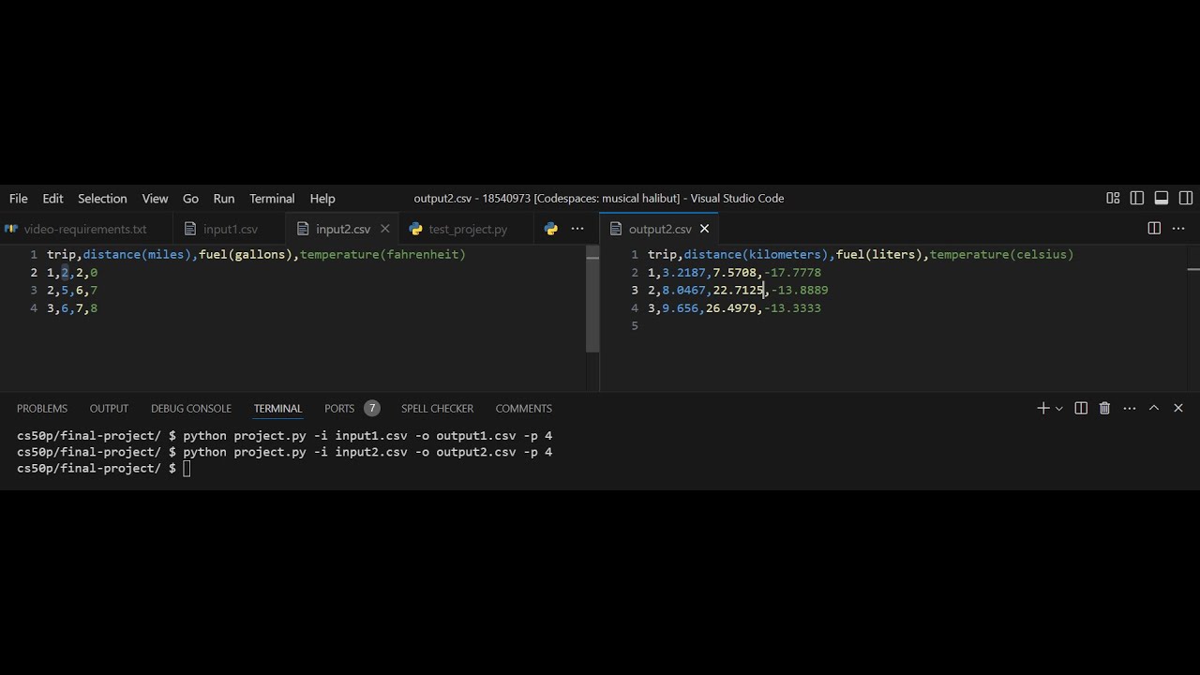The width and height of the screenshot is (1200, 675).
Task: Click value 26.4979 in output2.csv
Action: 731,307
